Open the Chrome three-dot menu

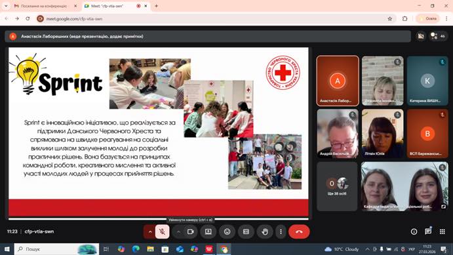[446, 18]
